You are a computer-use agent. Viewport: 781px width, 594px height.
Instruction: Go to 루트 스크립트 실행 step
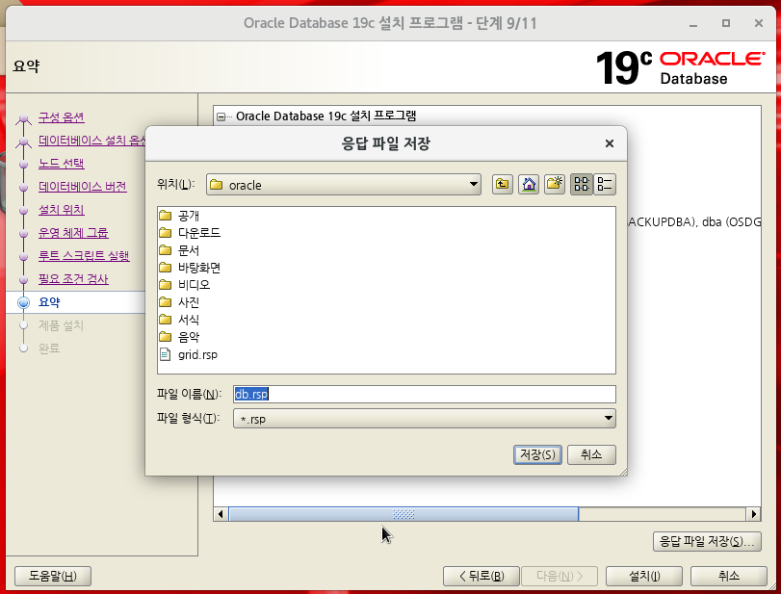click(84, 256)
